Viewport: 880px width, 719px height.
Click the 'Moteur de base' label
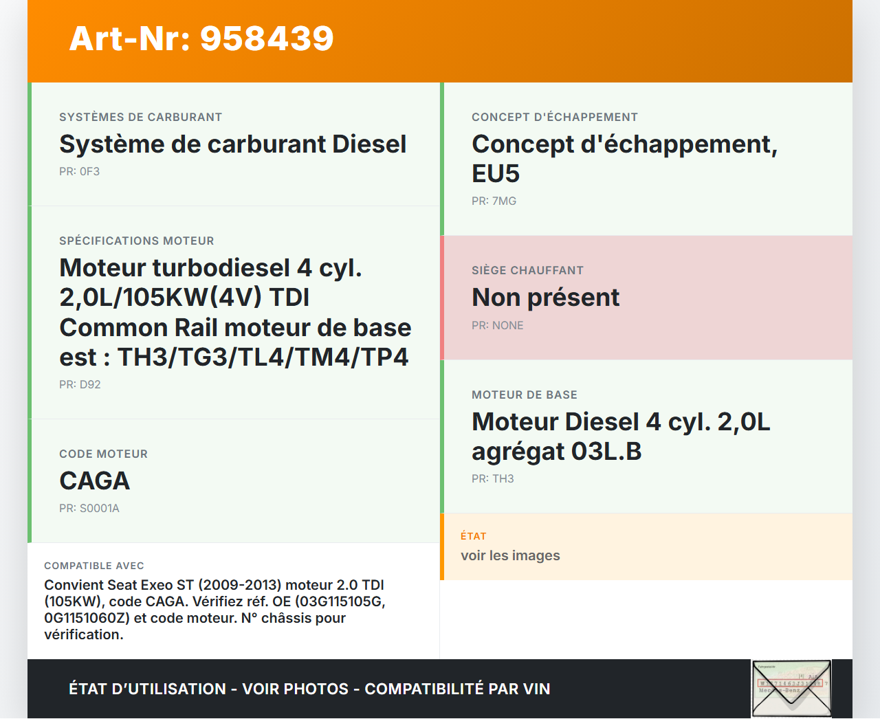[x=524, y=395]
